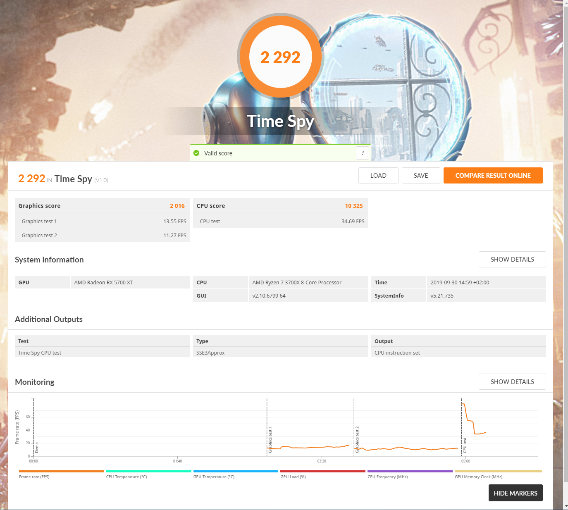
Task: Click the Time Spy title over the banner
Action: pyautogui.click(x=281, y=122)
